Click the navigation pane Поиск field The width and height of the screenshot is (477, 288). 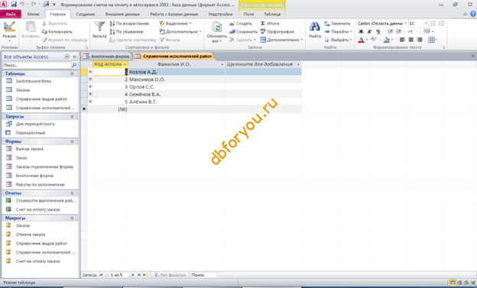[x=37, y=65]
